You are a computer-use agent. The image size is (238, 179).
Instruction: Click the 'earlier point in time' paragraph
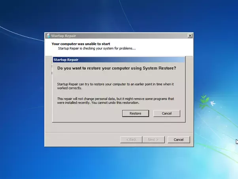[115, 86]
